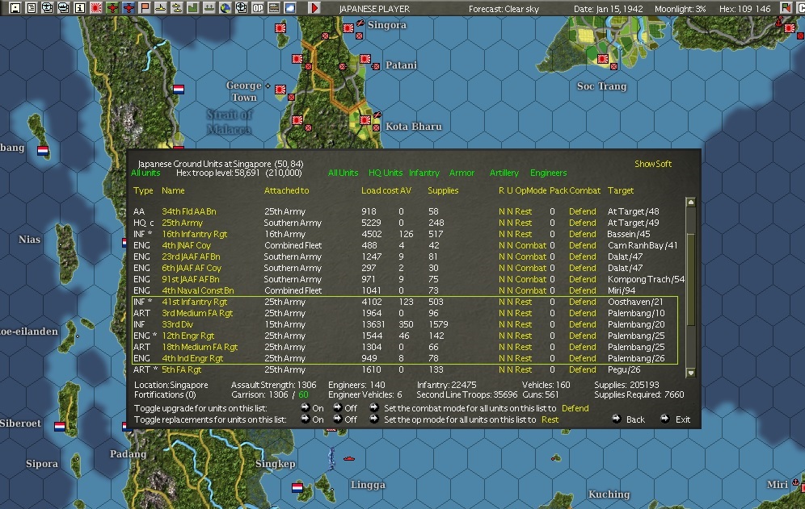
Task: Filter list to All Units
Action: coord(343,173)
